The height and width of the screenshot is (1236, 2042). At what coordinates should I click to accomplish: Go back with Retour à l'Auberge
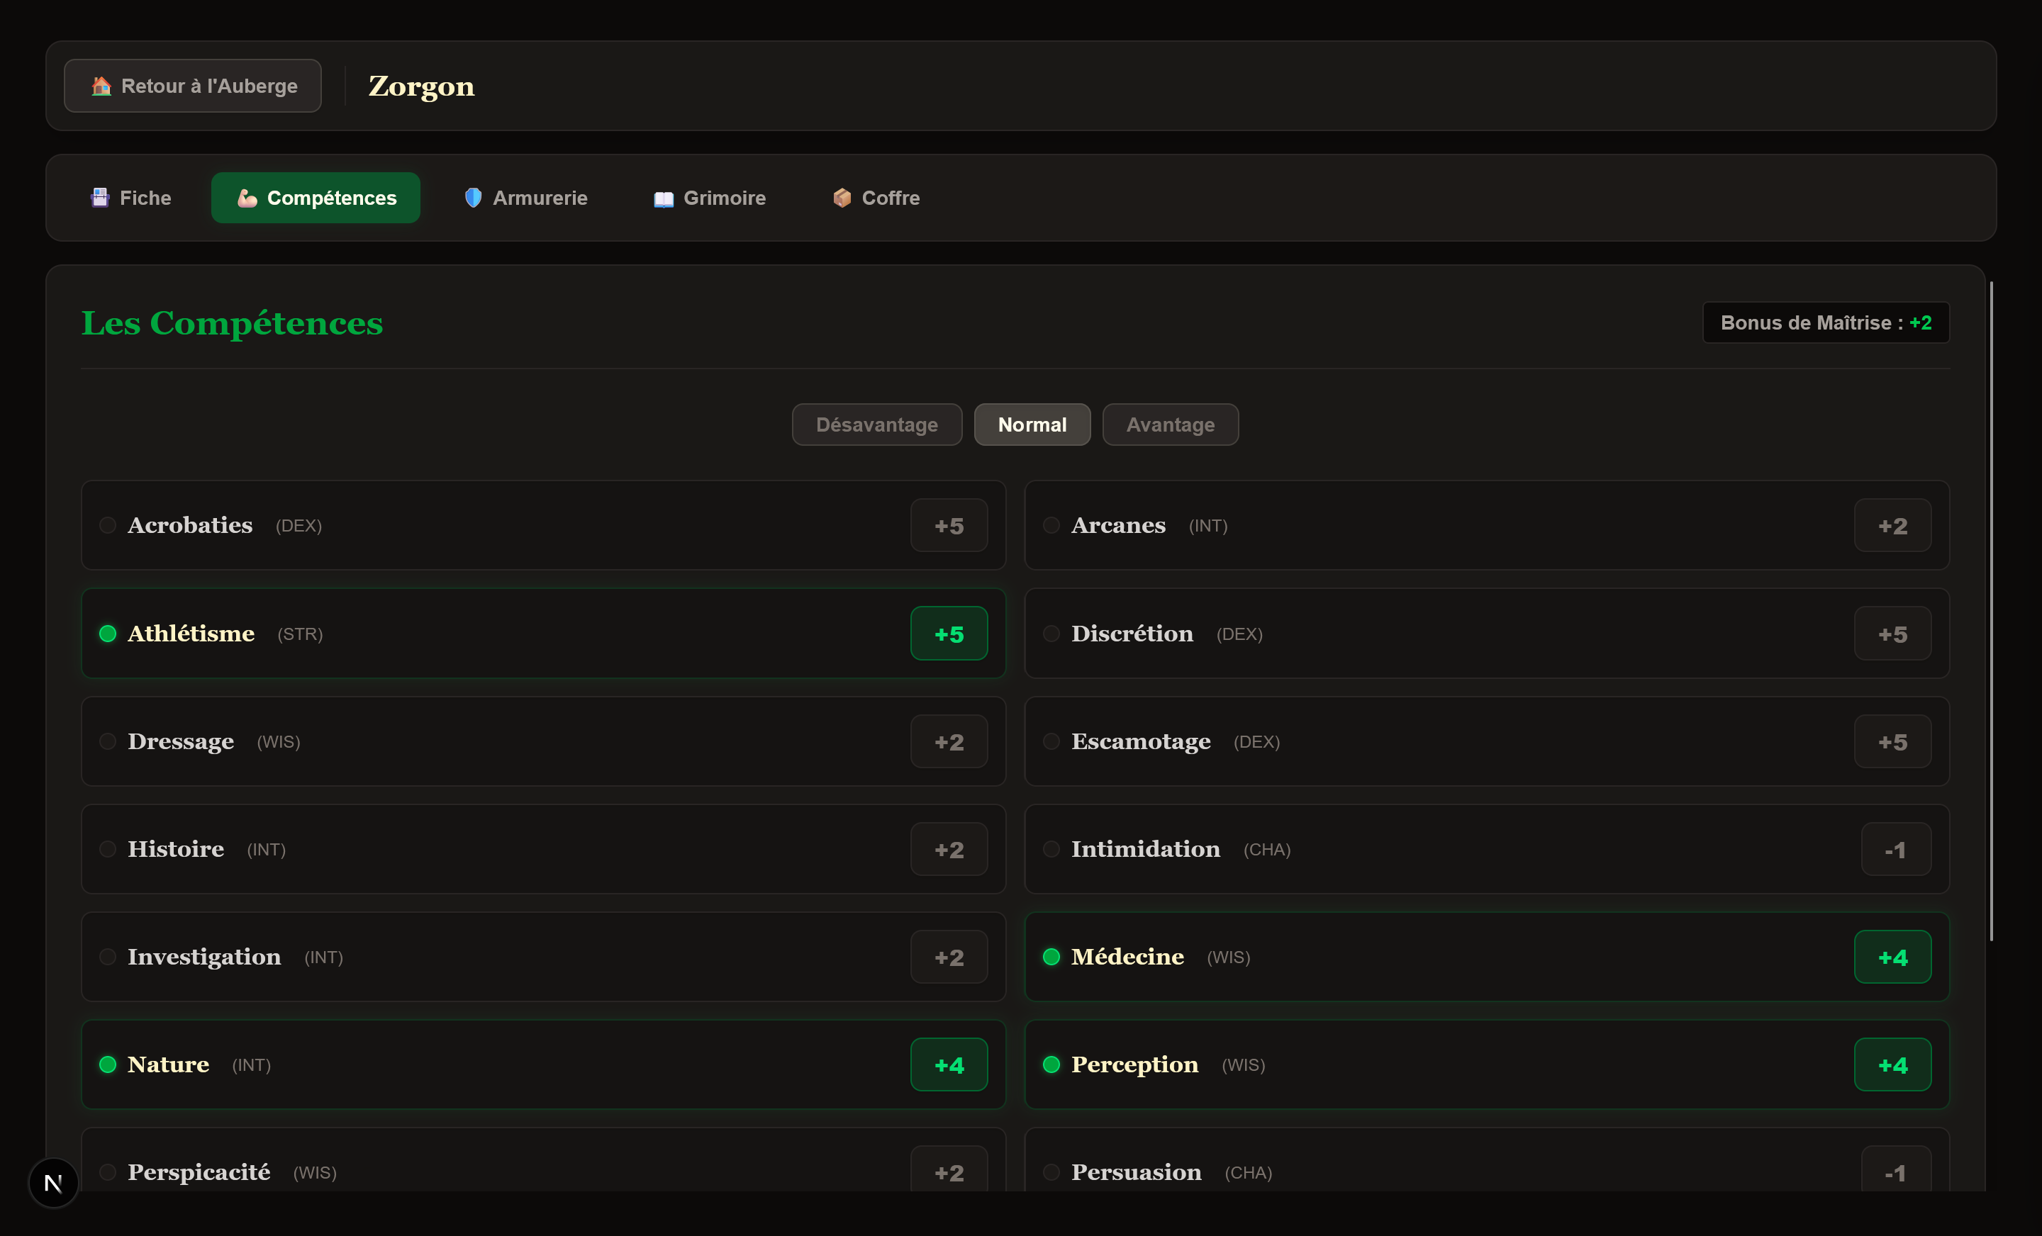[192, 85]
